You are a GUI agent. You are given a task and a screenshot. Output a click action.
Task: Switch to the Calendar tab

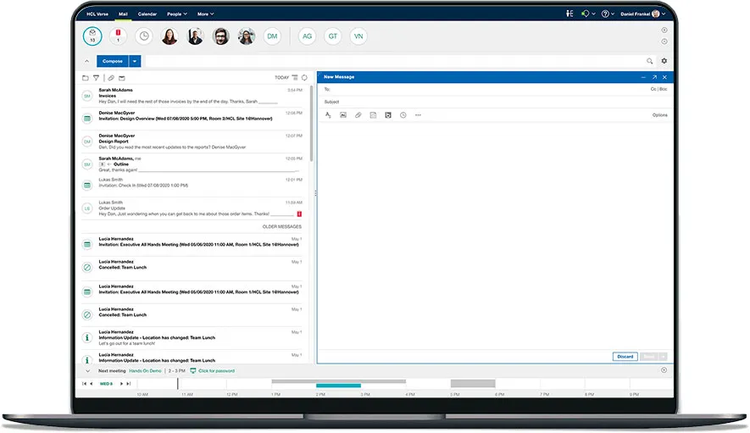[147, 14]
